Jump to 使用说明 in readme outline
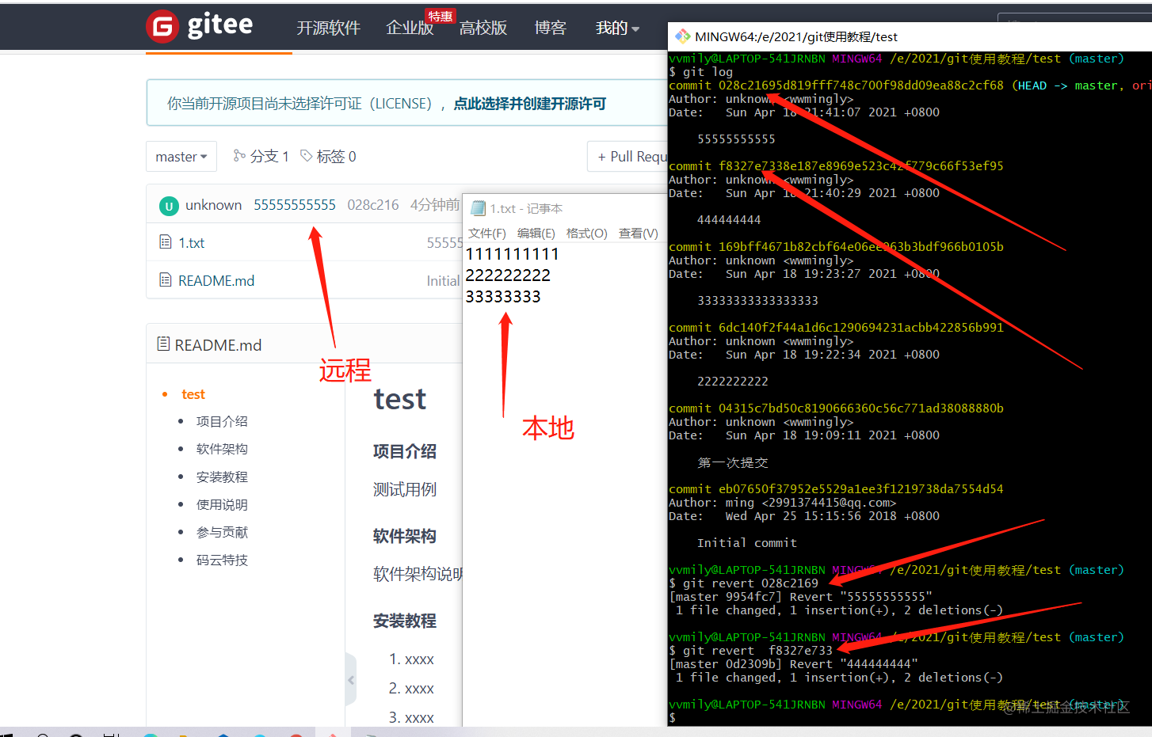 click(222, 504)
